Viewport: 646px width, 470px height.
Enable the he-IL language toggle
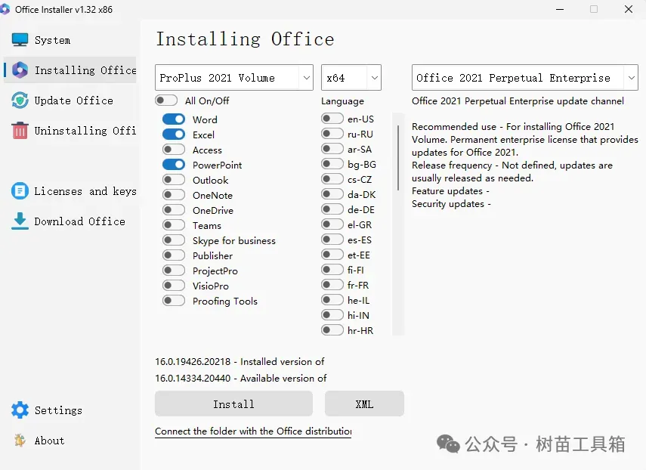pos(332,300)
